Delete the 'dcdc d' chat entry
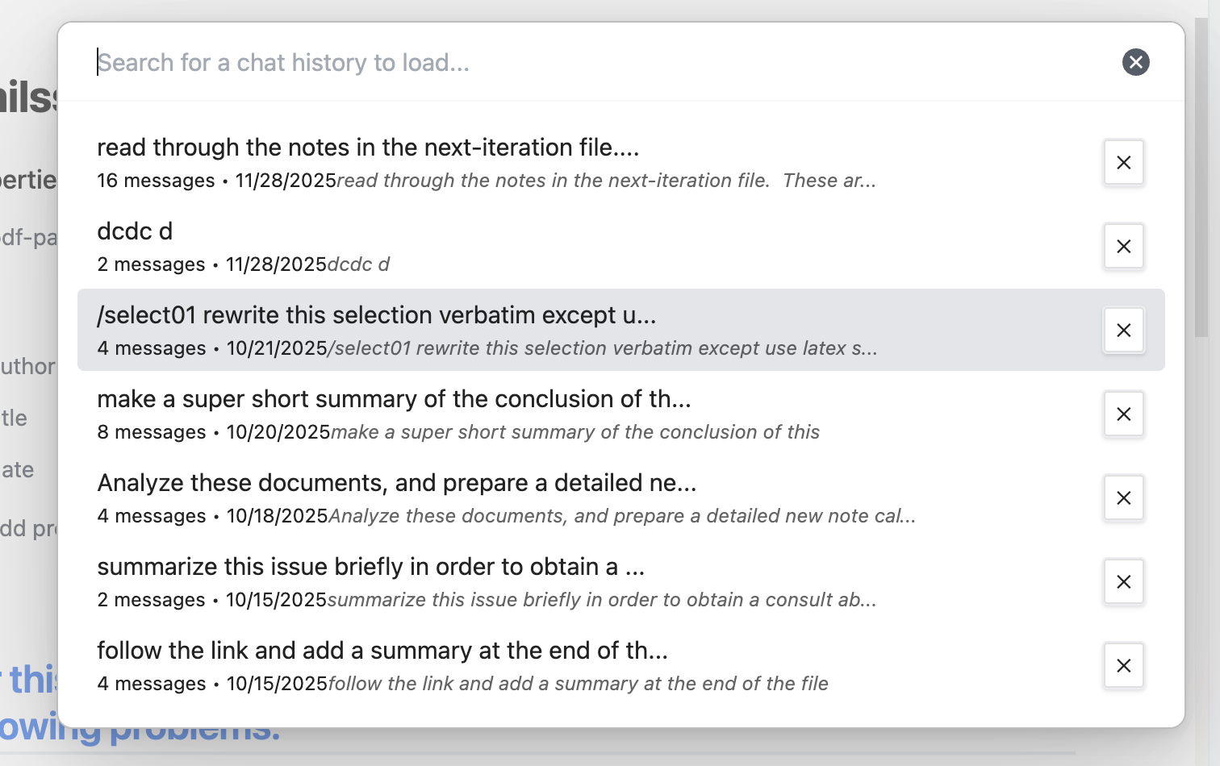1220x766 pixels. coord(1123,246)
